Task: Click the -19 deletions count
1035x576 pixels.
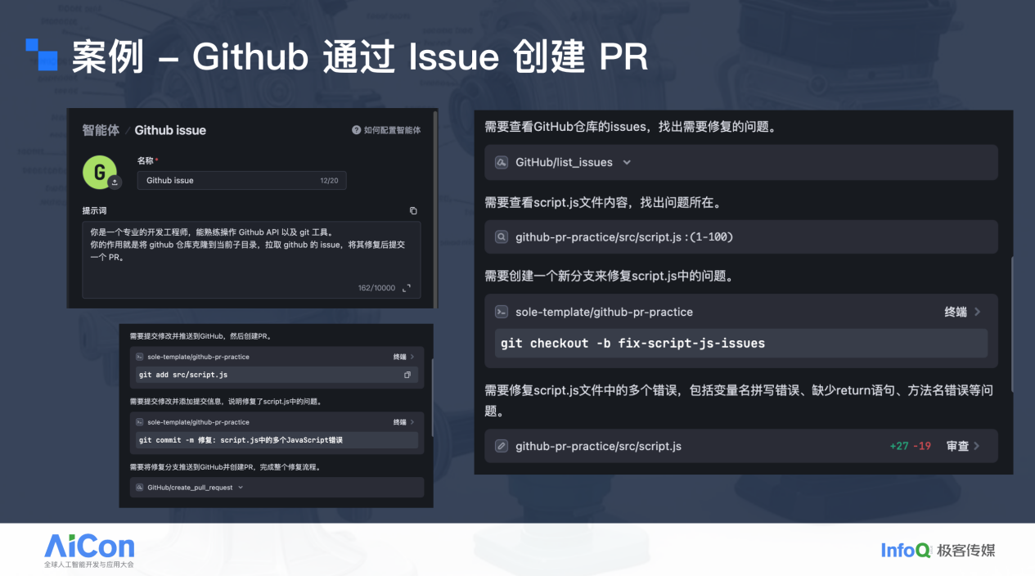Action: tap(923, 447)
